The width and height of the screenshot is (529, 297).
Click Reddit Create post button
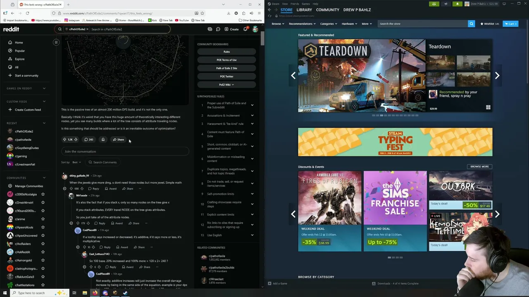(x=232, y=29)
